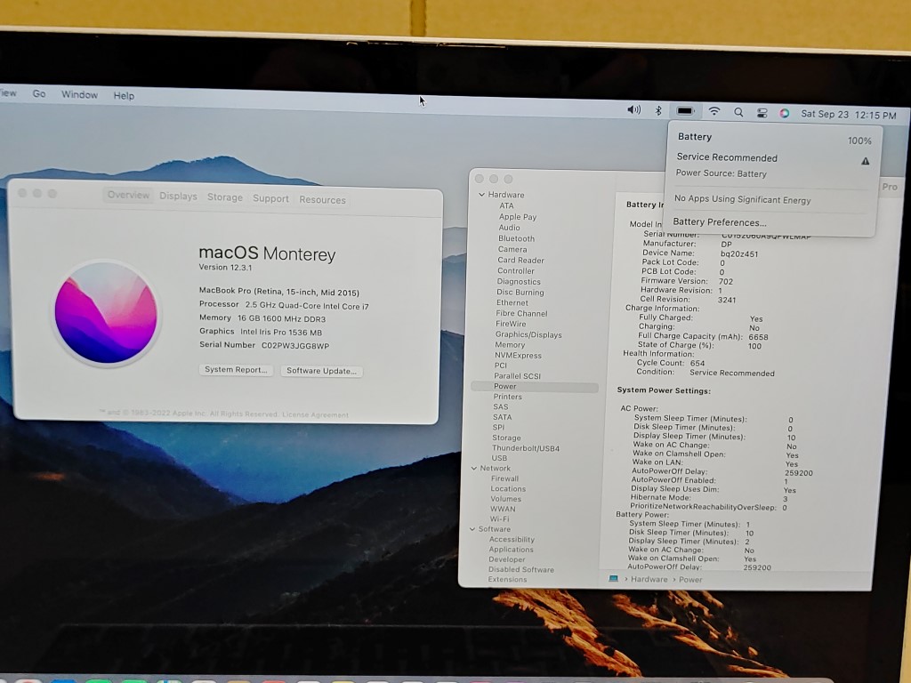This screenshot has width=911, height=683.
Task: Select Memory in System Report sidebar
Action: point(510,344)
